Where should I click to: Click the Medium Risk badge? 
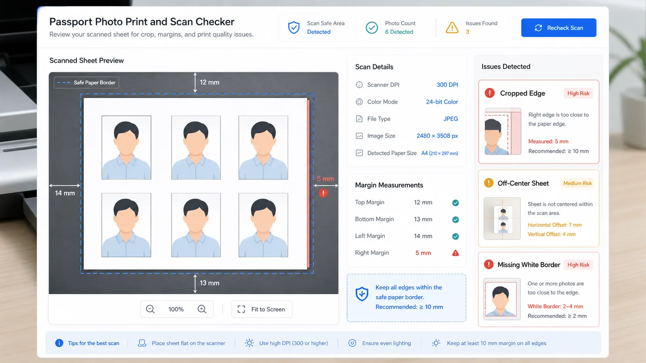coord(577,183)
